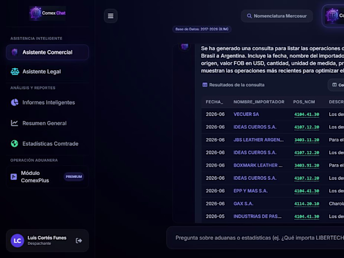
Task: Click NCM code 3403.11.20
Action: 307,140
